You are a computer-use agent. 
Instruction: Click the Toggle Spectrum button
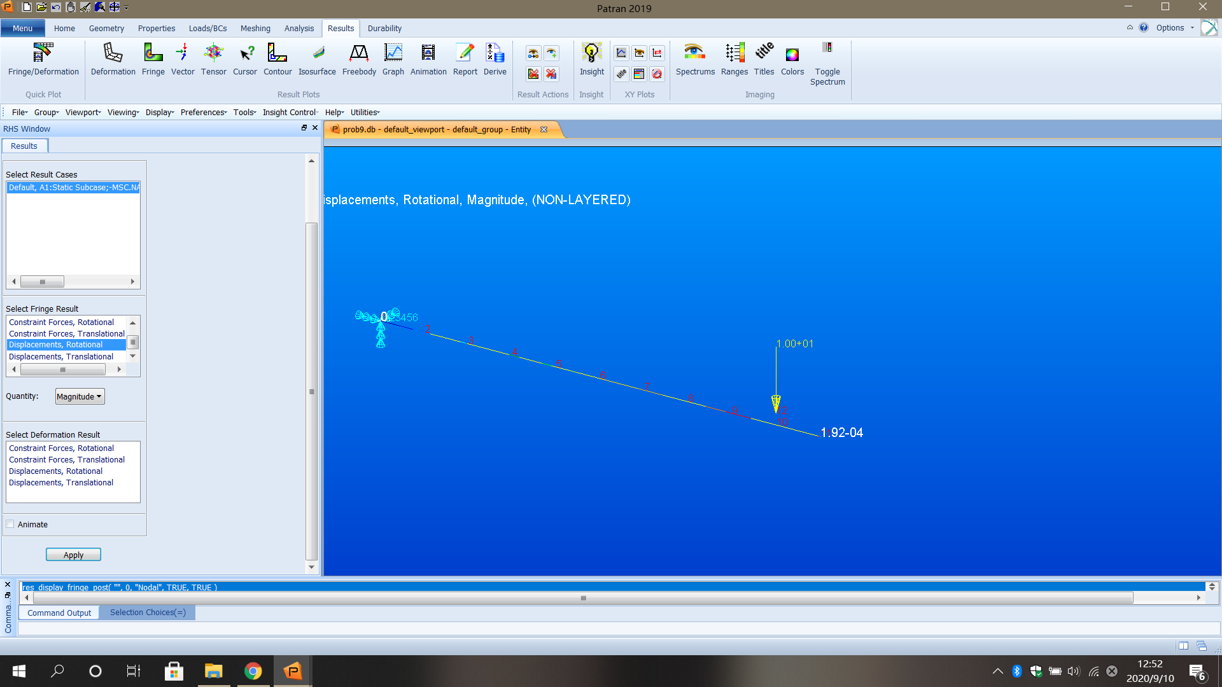tap(827, 63)
